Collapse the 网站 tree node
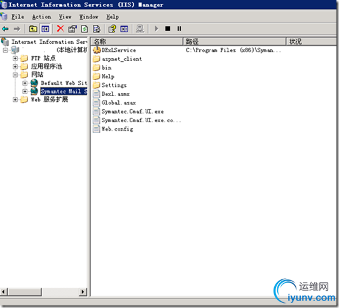The width and height of the screenshot is (339, 308). point(15,75)
